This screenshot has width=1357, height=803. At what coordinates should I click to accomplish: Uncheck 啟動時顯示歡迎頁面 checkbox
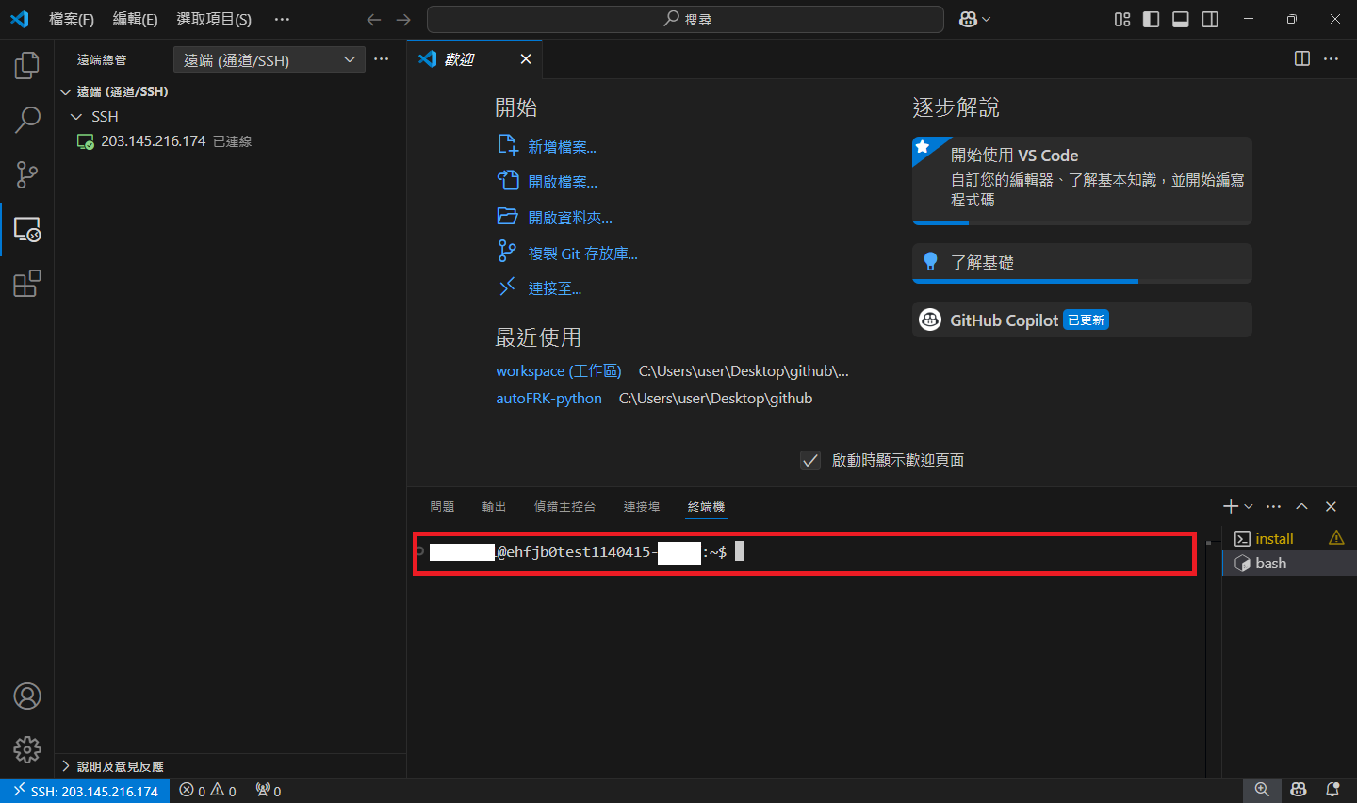[x=810, y=460]
